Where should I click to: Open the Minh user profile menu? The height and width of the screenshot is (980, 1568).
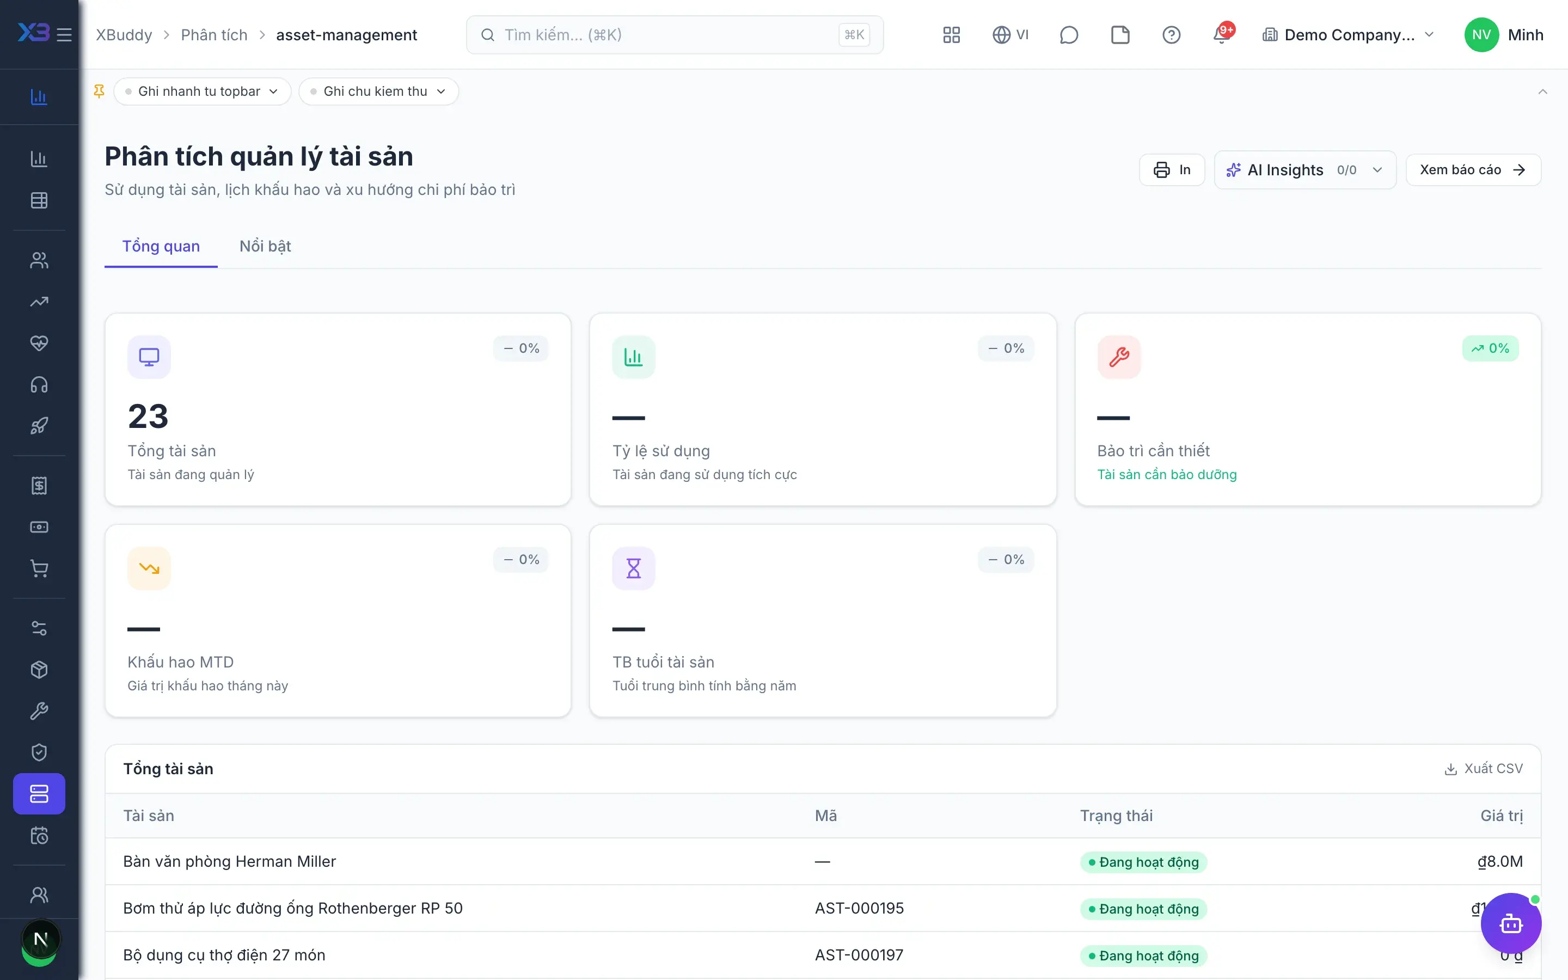1504,35
